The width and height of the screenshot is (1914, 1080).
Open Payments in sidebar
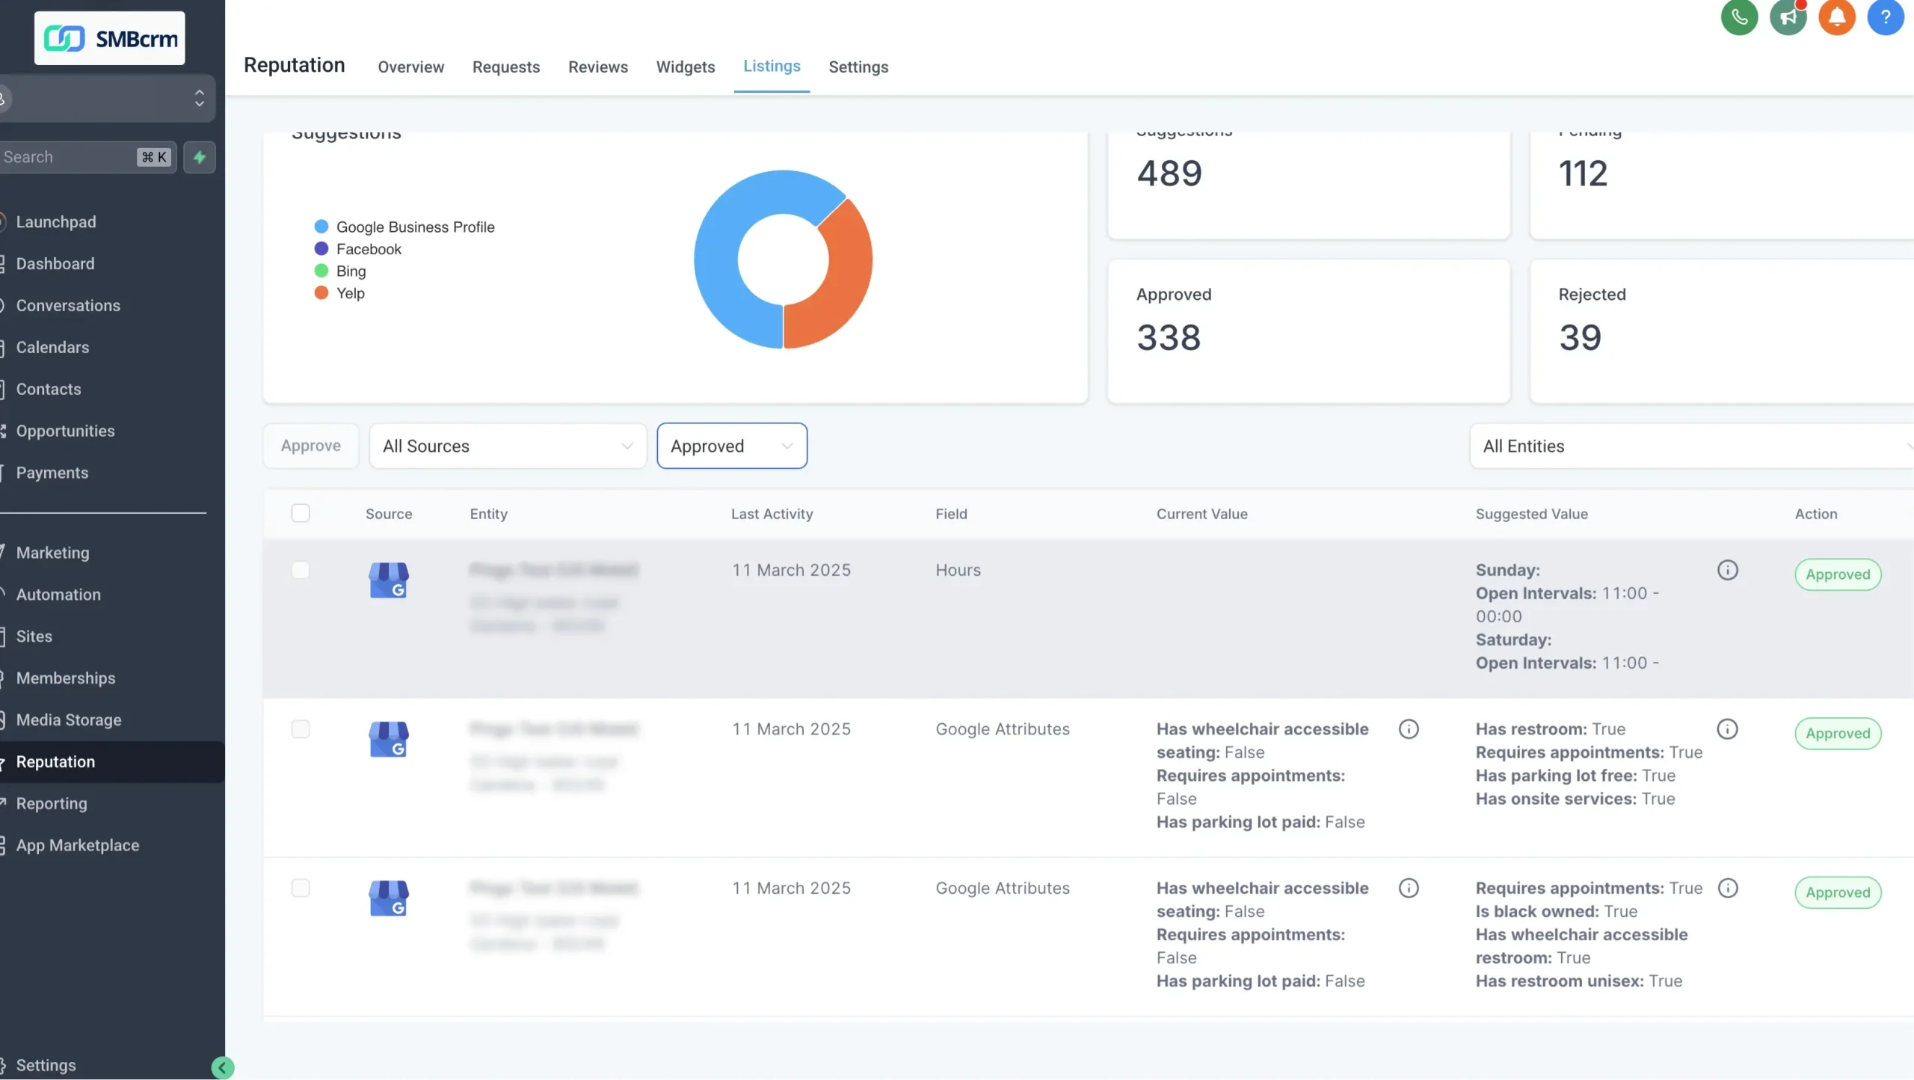coord(52,473)
